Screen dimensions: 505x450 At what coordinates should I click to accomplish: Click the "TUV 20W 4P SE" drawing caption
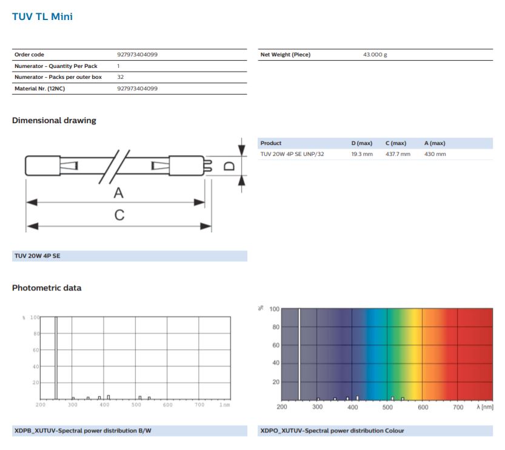point(38,256)
